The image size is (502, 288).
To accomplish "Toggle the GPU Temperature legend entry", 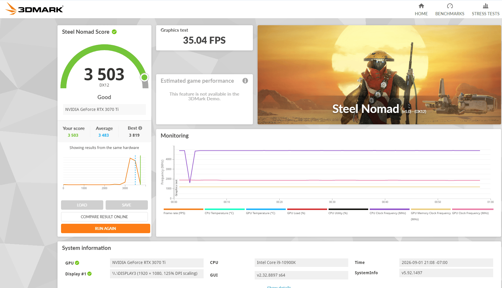I will pyautogui.click(x=266, y=211).
